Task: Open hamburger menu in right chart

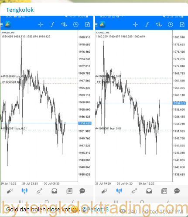Action: coord(96,24)
